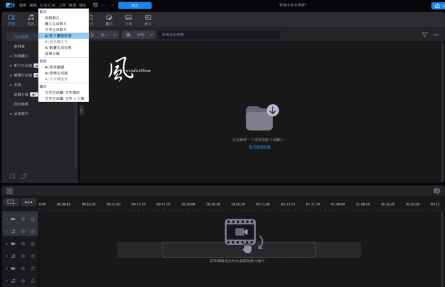
Task: Open the 範本 (Template) room icon
Action: coord(147,20)
